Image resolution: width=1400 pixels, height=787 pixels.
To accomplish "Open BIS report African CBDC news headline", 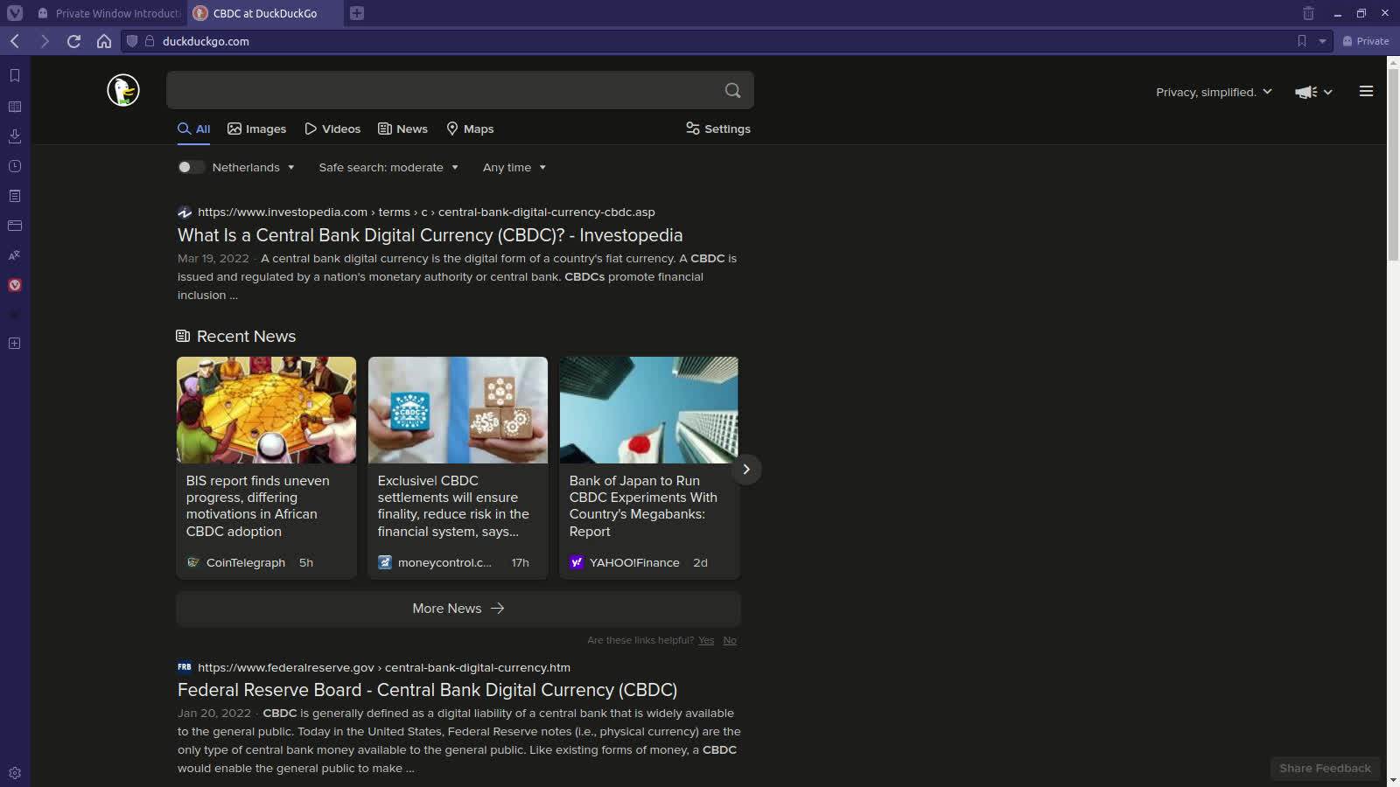I will (x=258, y=506).
